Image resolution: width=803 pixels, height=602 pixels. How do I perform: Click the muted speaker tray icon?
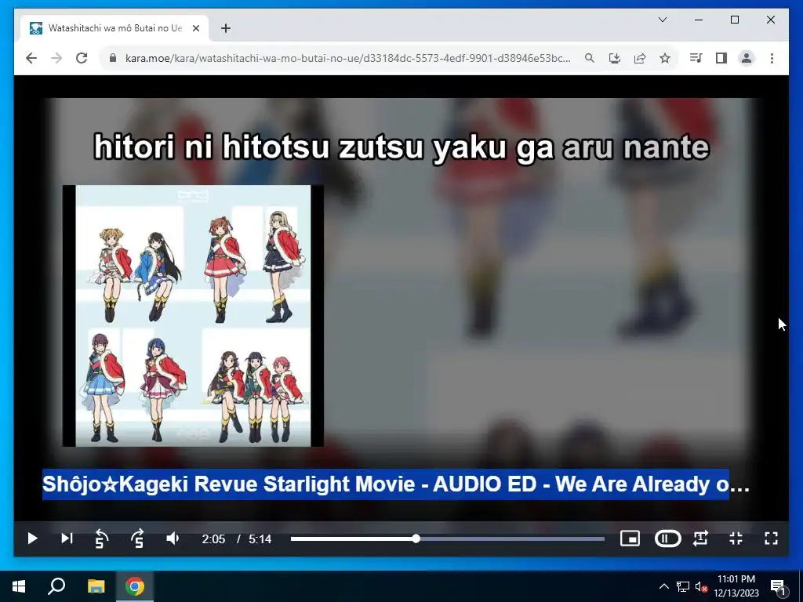point(701,586)
